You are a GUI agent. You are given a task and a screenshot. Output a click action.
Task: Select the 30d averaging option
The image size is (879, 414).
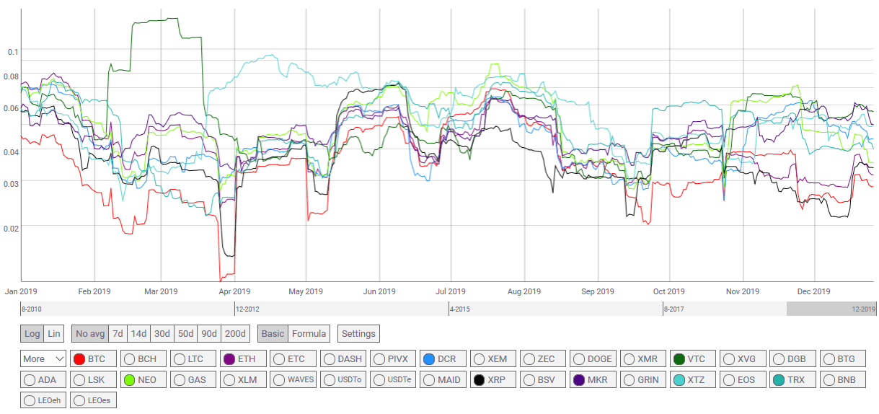162,334
